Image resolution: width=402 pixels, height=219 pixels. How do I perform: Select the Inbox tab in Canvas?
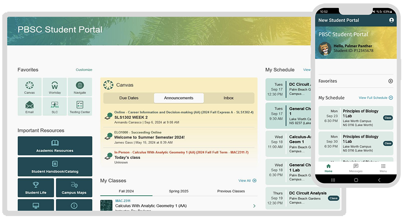pyautogui.click(x=229, y=98)
